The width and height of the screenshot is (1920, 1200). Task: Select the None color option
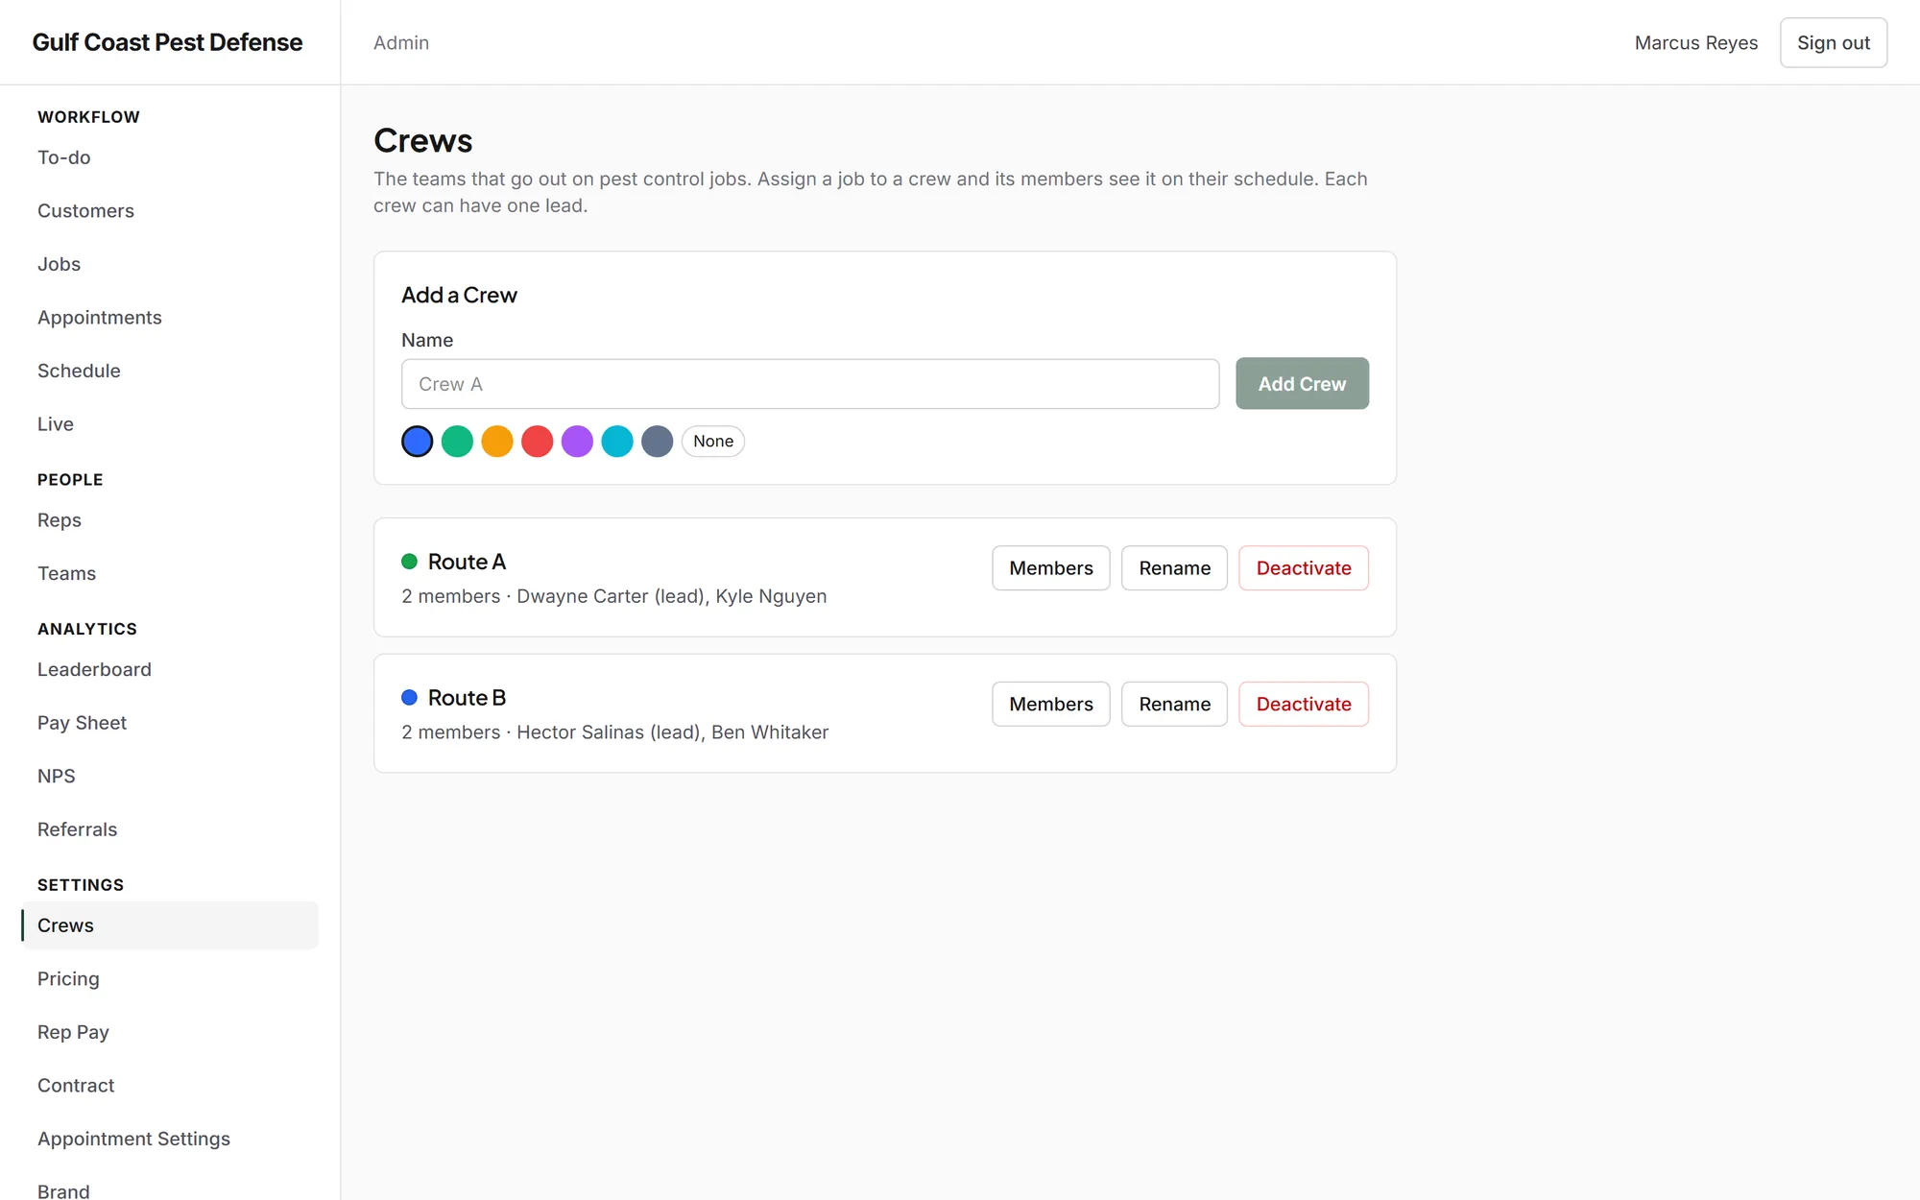pos(713,442)
